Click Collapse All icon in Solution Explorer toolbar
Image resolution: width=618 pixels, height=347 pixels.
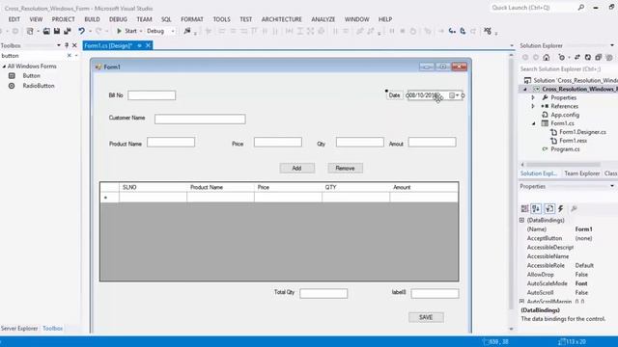coord(599,58)
